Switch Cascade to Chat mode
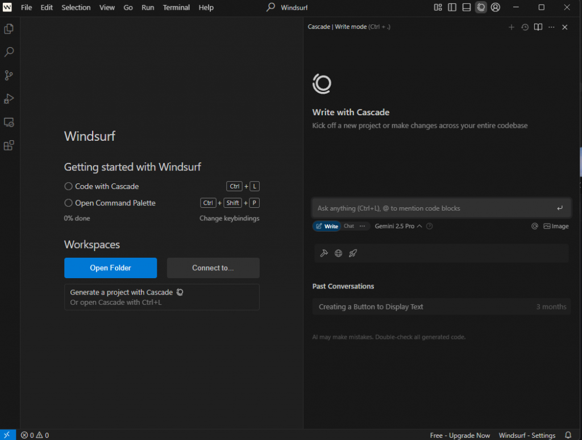The height and width of the screenshot is (440, 582). click(349, 226)
